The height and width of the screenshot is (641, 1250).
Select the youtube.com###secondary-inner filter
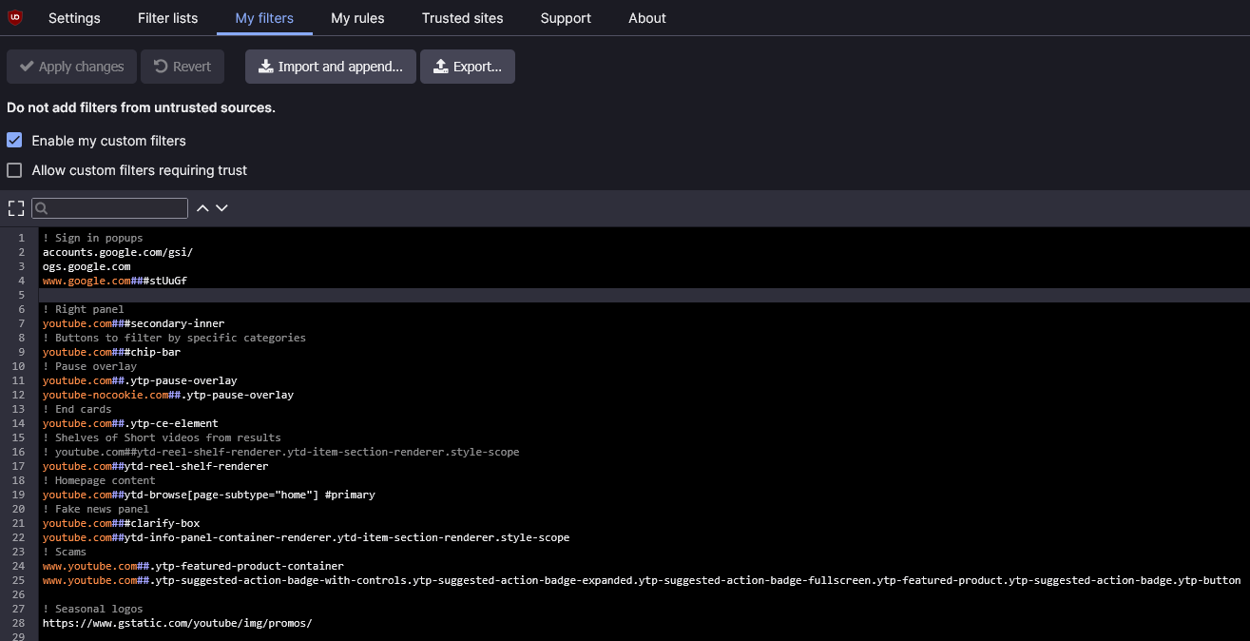click(134, 323)
